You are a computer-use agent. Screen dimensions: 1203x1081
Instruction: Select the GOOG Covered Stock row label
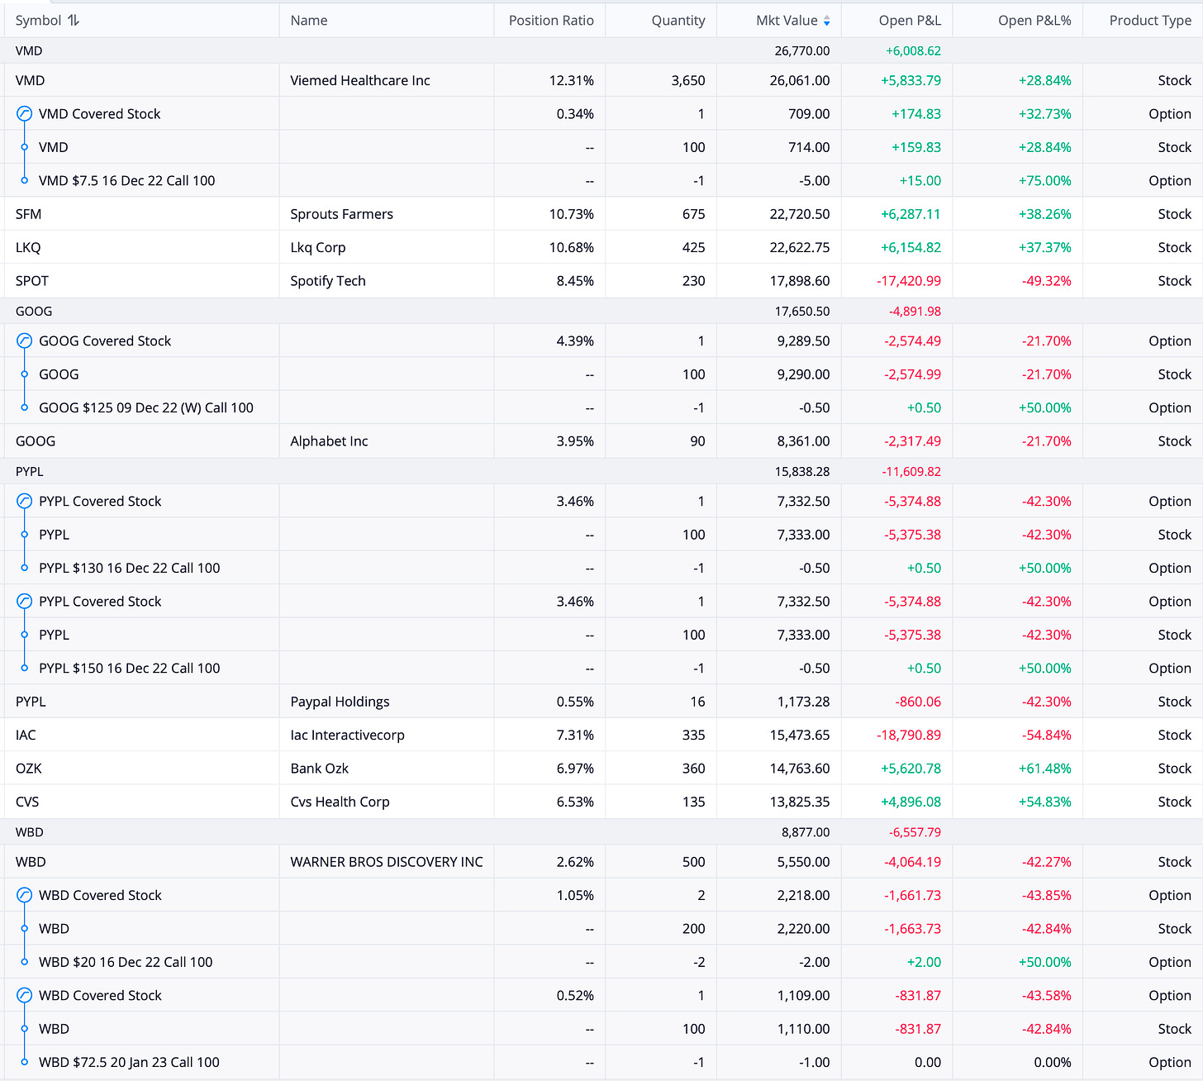[105, 340]
